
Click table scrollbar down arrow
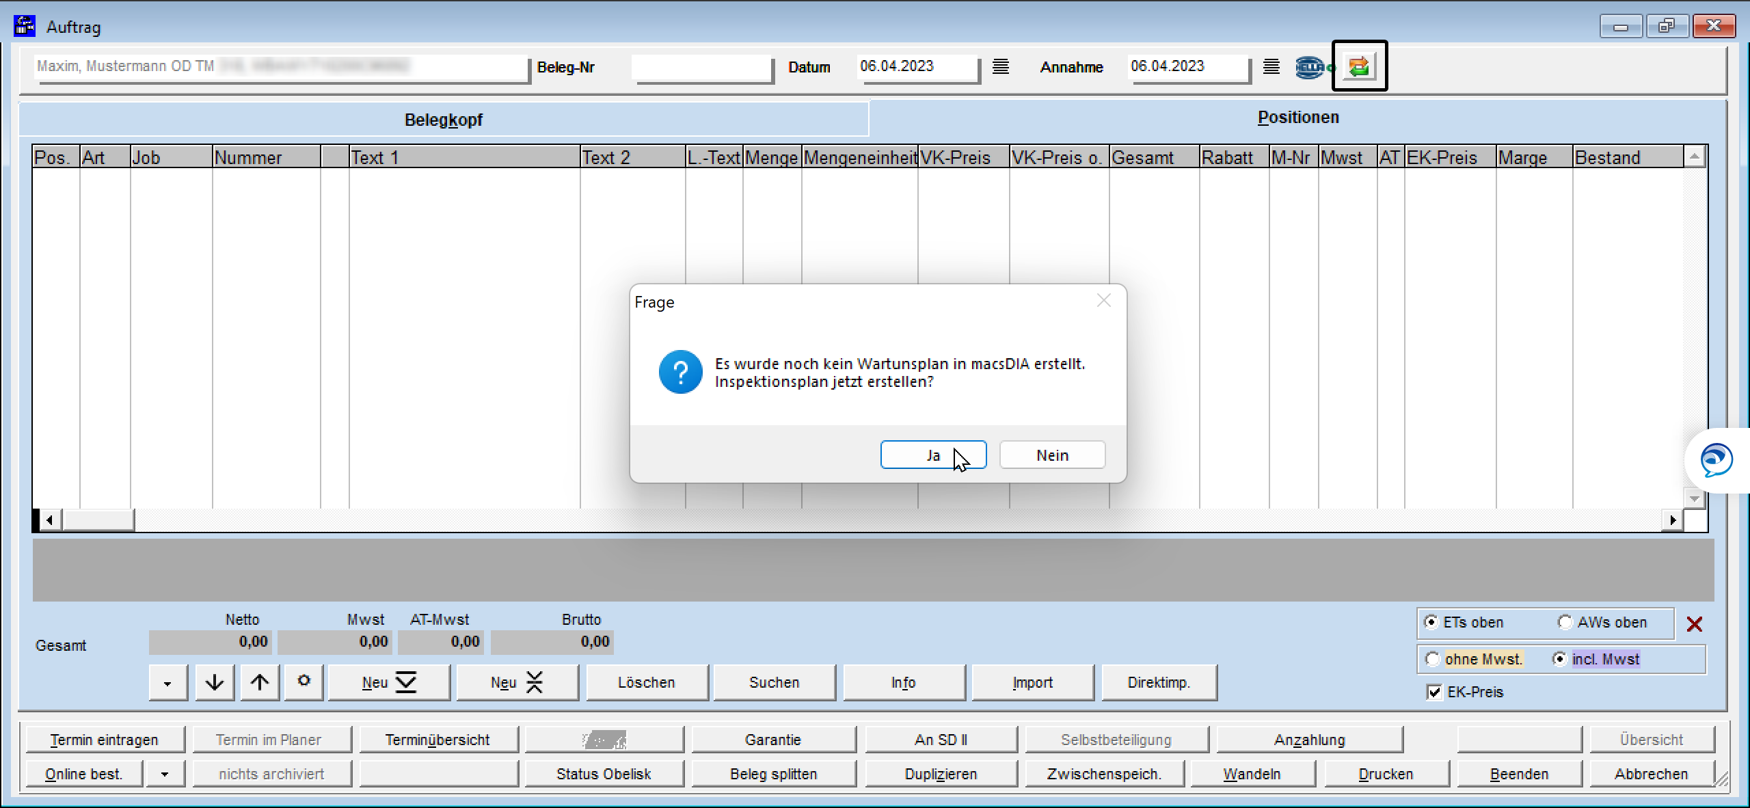click(x=1694, y=498)
